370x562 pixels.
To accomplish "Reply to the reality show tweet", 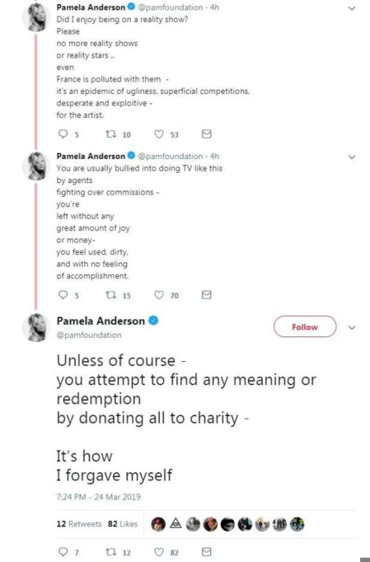I will pyautogui.click(x=63, y=134).
